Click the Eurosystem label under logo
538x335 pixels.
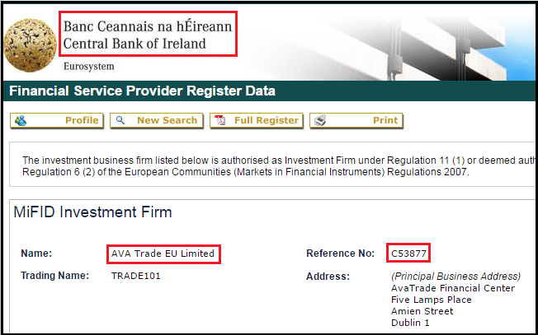pyautogui.click(x=89, y=67)
